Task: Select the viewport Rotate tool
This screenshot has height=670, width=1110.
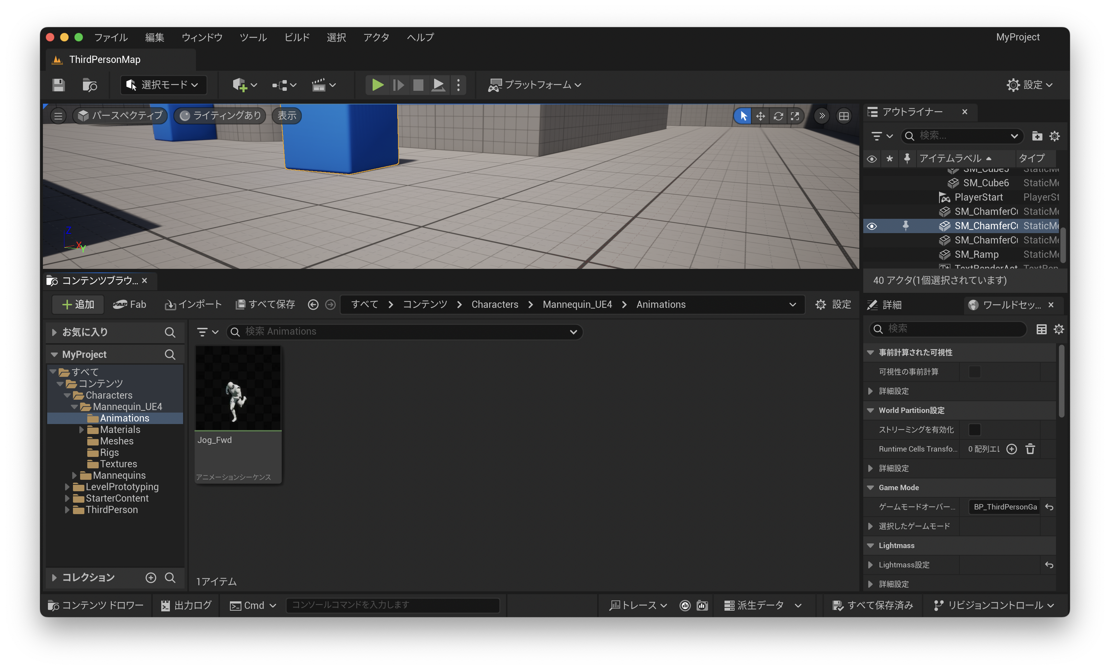Action: (778, 116)
